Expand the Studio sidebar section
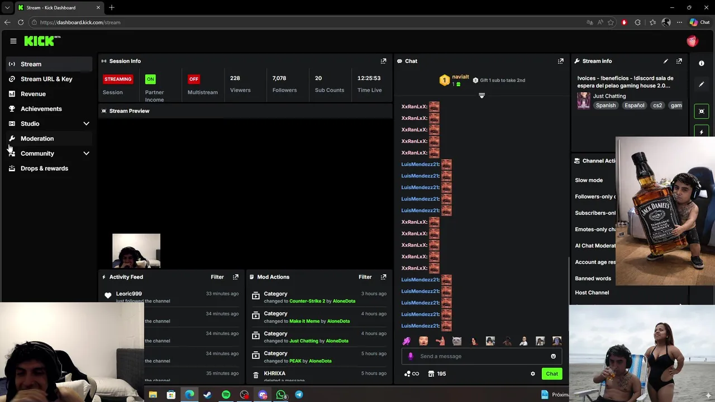 coord(86,123)
